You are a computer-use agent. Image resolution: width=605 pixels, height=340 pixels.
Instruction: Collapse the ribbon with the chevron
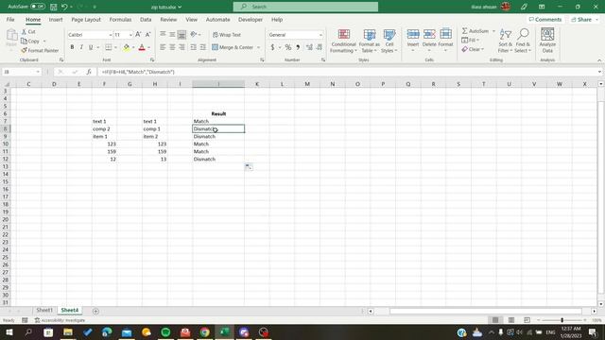599,60
